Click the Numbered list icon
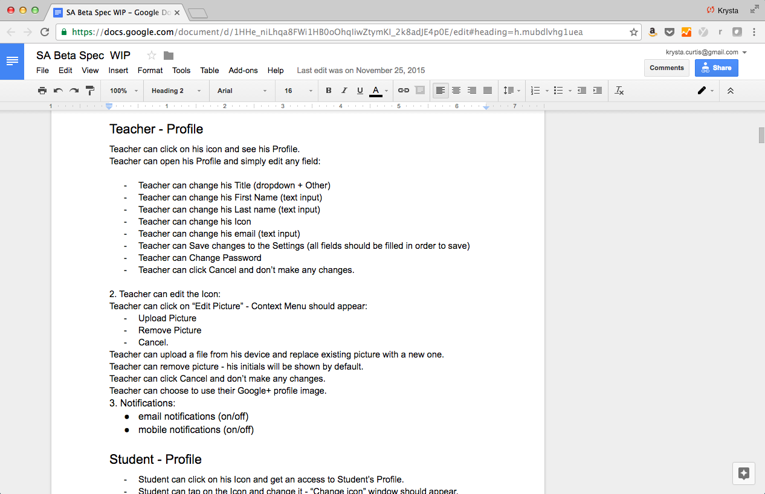Screen dimensions: 765x494 [535, 91]
